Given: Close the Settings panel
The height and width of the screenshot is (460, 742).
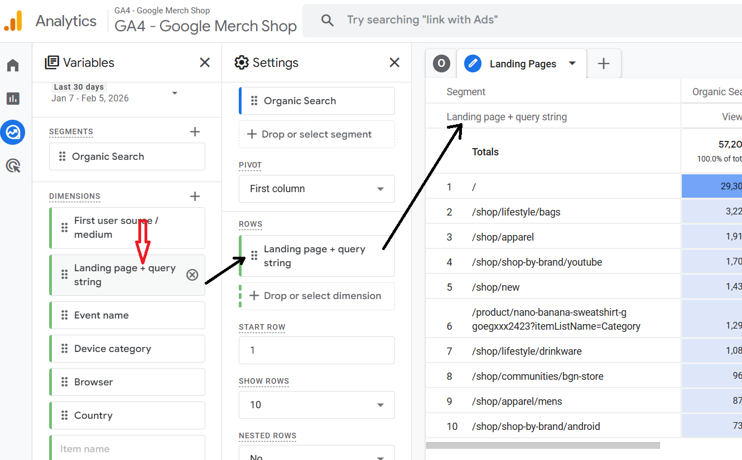Looking at the screenshot, I should coord(394,62).
